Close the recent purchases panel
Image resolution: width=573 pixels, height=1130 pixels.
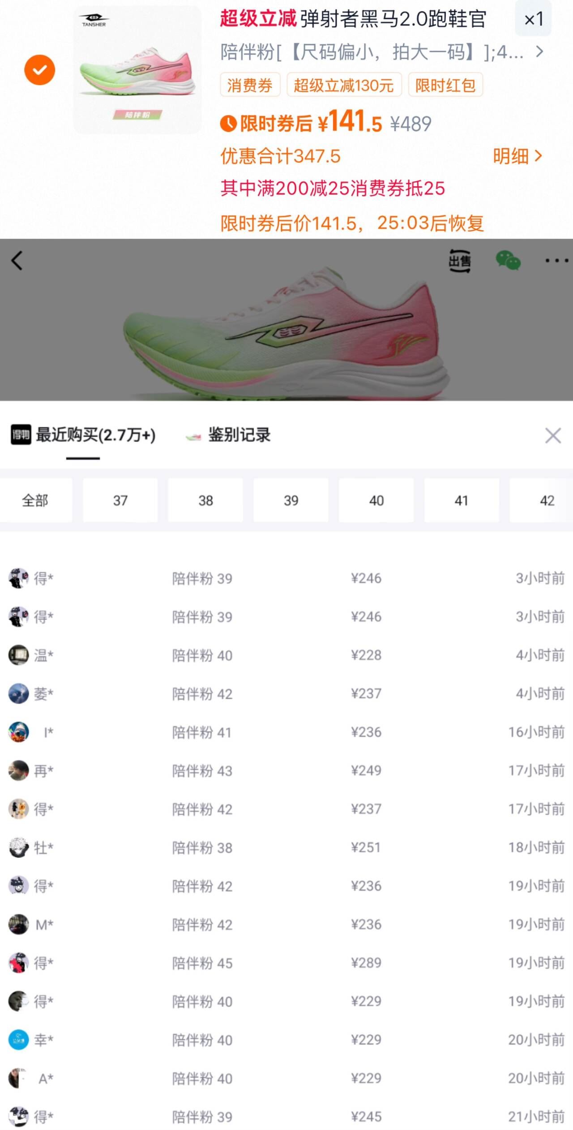(553, 435)
